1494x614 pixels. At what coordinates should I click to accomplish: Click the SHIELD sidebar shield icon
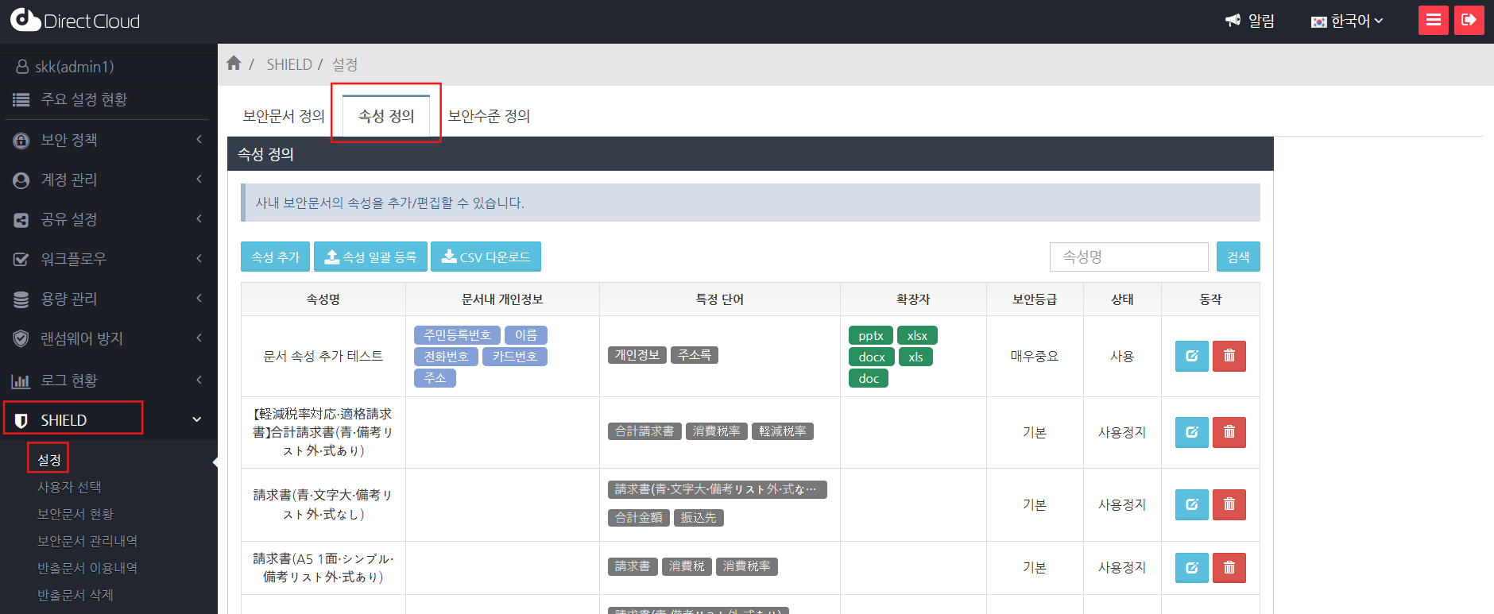click(x=21, y=420)
